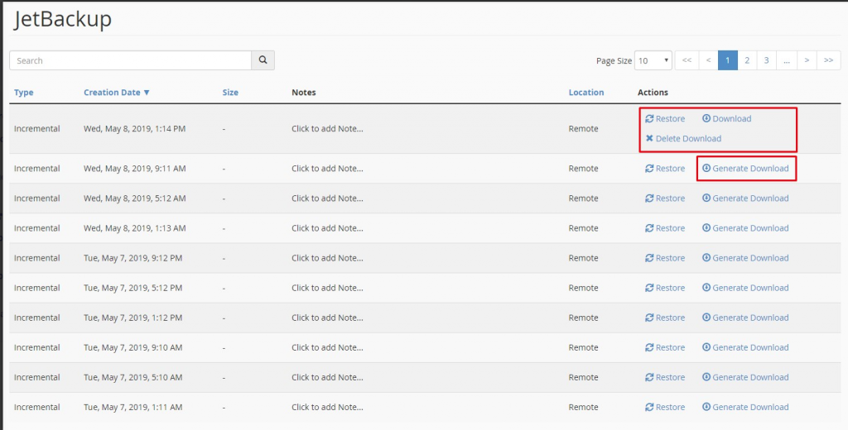Generate Download for May 8 5:12 AM backup
Image resolution: width=848 pixels, height=430 pixels.
(x=745, y=198)
